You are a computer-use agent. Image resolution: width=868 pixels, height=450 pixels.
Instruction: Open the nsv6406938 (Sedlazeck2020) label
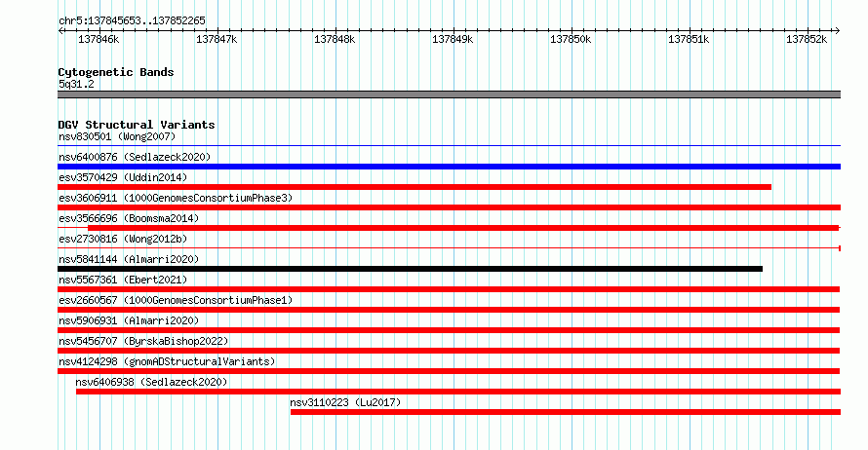pos(151,382)
